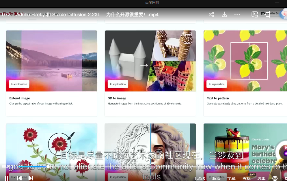Share the video with the share icon

tap(211, 14)
